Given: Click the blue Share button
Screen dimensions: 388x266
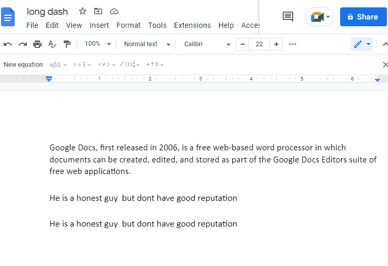Looking at the screenshot, I should point(363,17).
